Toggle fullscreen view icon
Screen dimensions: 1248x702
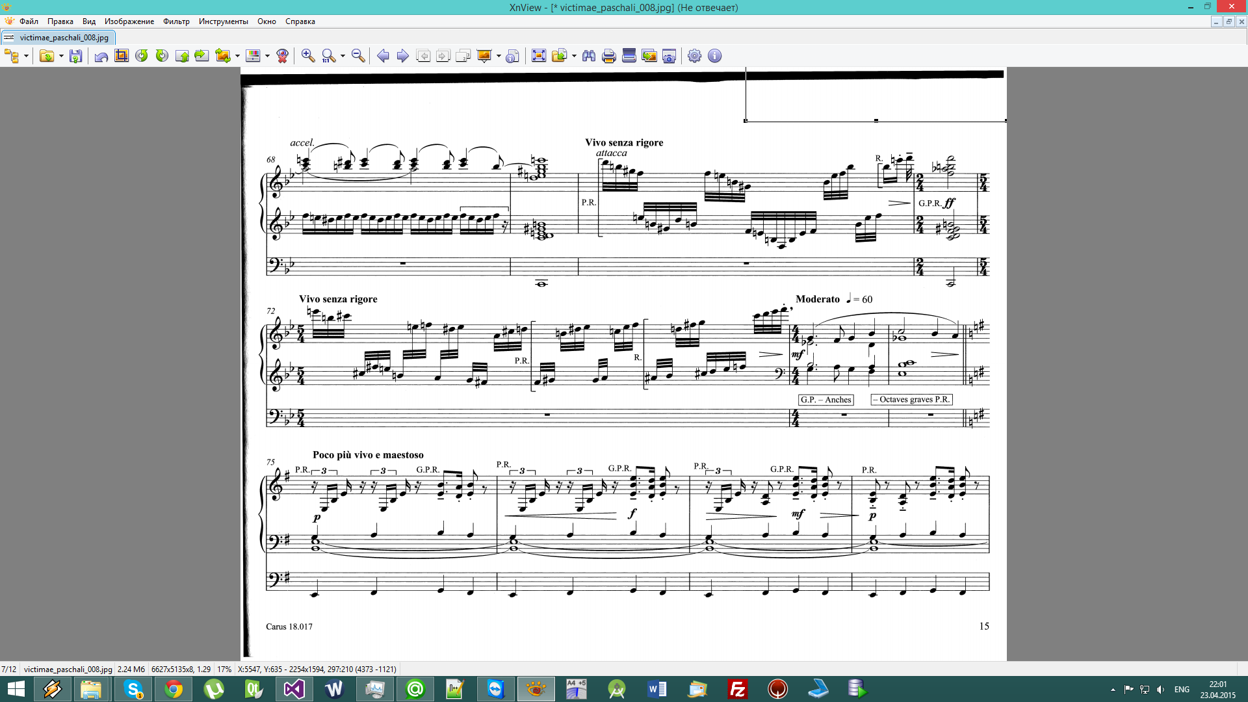(x=539, y=56)
